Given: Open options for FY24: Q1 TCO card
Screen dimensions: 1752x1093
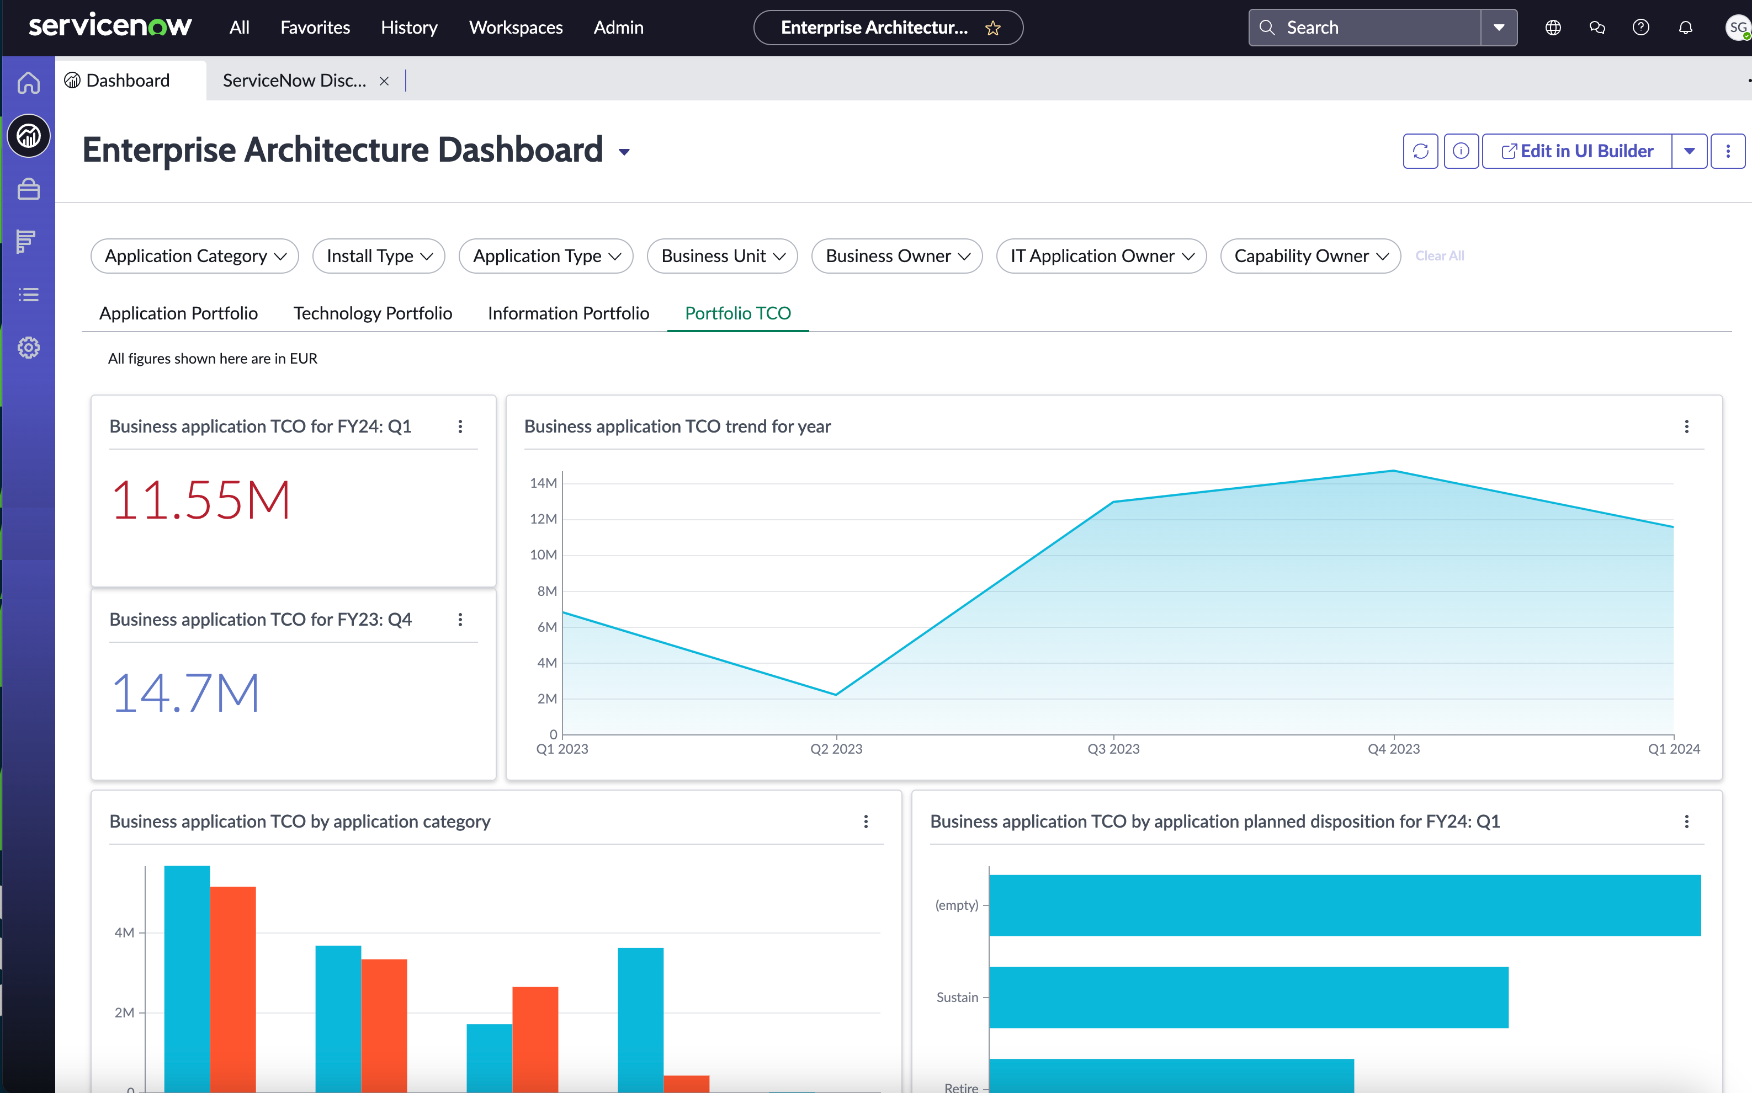Looking at the screenshot, I should 460,426.
